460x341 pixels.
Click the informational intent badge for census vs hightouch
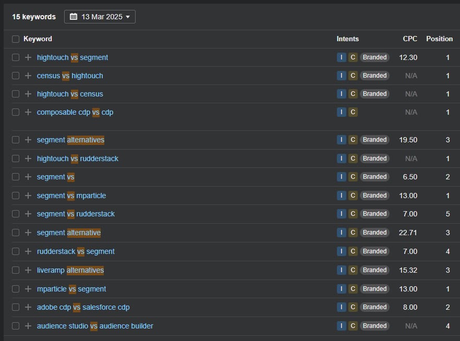pos(341,76)
